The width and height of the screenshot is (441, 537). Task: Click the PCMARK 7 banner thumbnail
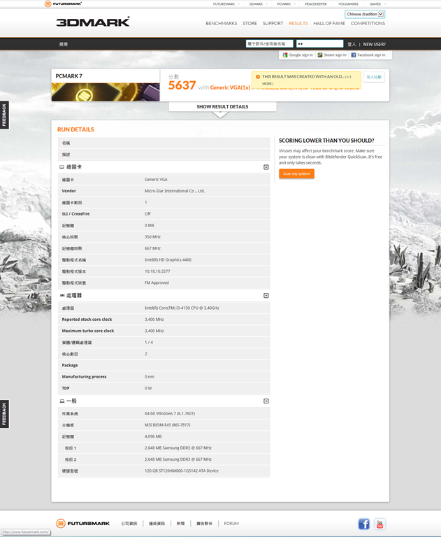point(106,92)
